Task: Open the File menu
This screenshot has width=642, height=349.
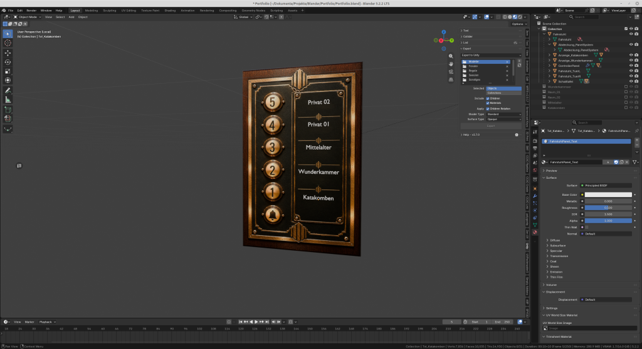Action: tap(11, 11)
